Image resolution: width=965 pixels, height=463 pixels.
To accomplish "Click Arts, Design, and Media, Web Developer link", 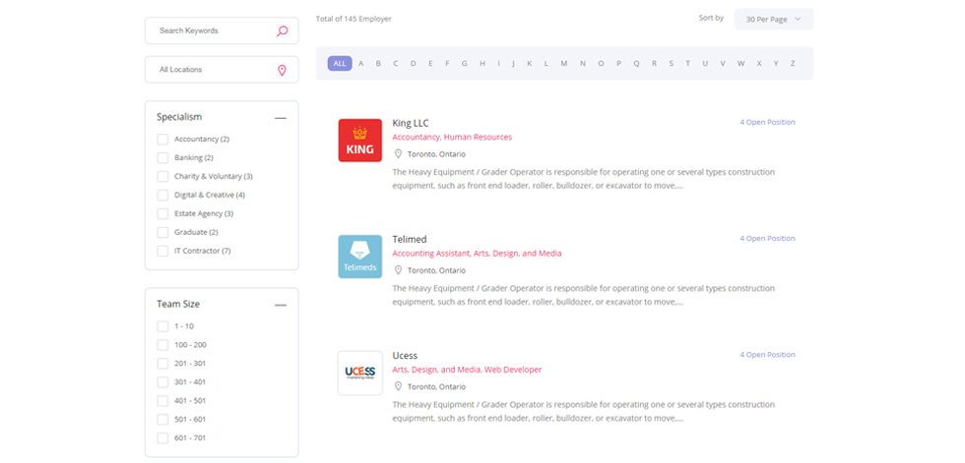I will click(x=467, y=370).
